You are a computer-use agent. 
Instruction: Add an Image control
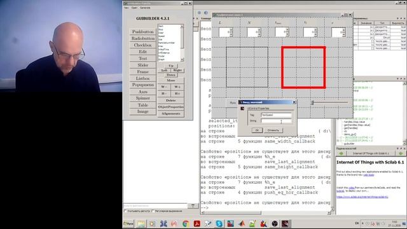pyautogui.click(x=142, y=111)
